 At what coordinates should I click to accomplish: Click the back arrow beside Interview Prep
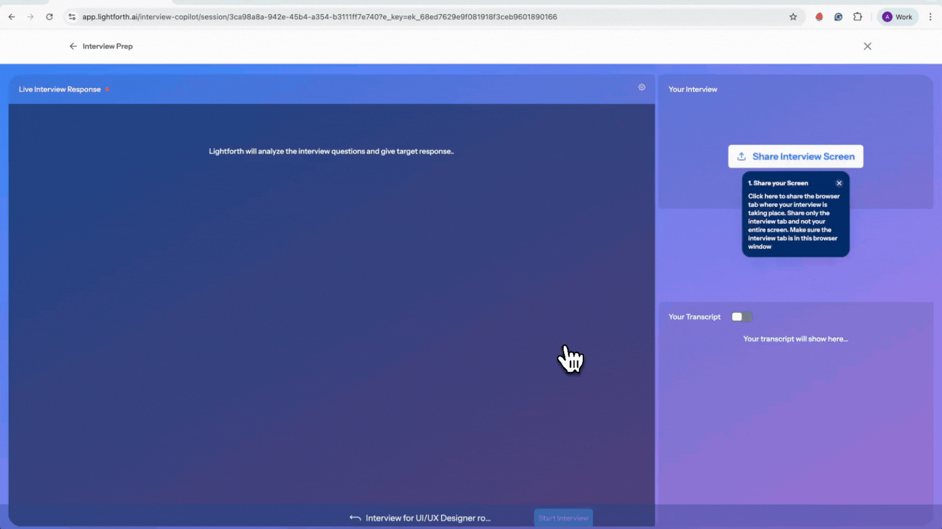(x=73, y=46)
